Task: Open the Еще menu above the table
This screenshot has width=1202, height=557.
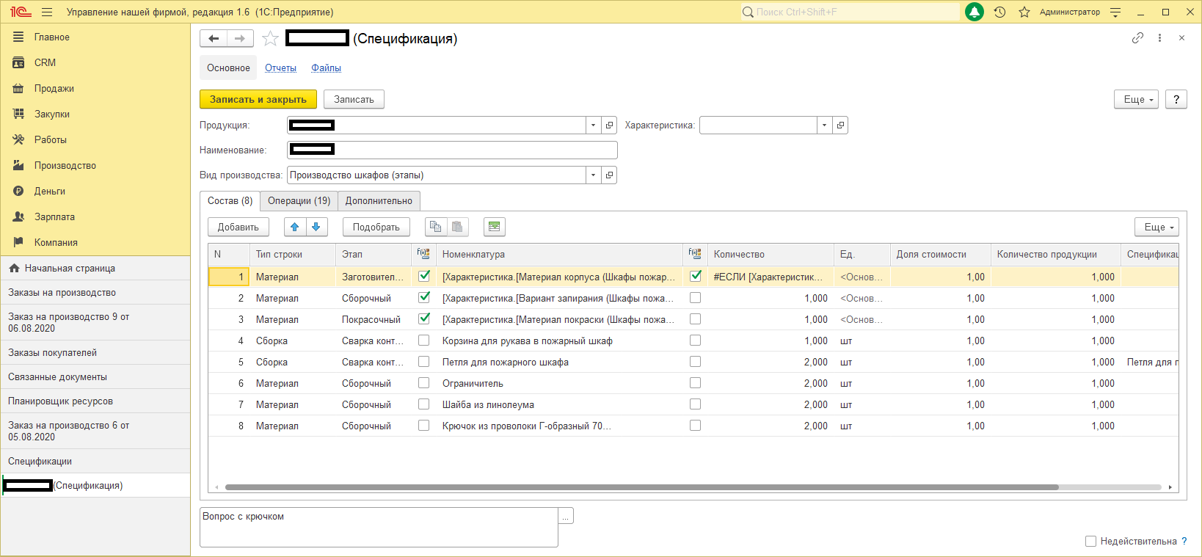Action: click(x=1156, y=227)
